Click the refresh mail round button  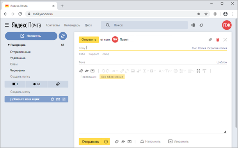(x=63, y=36)
